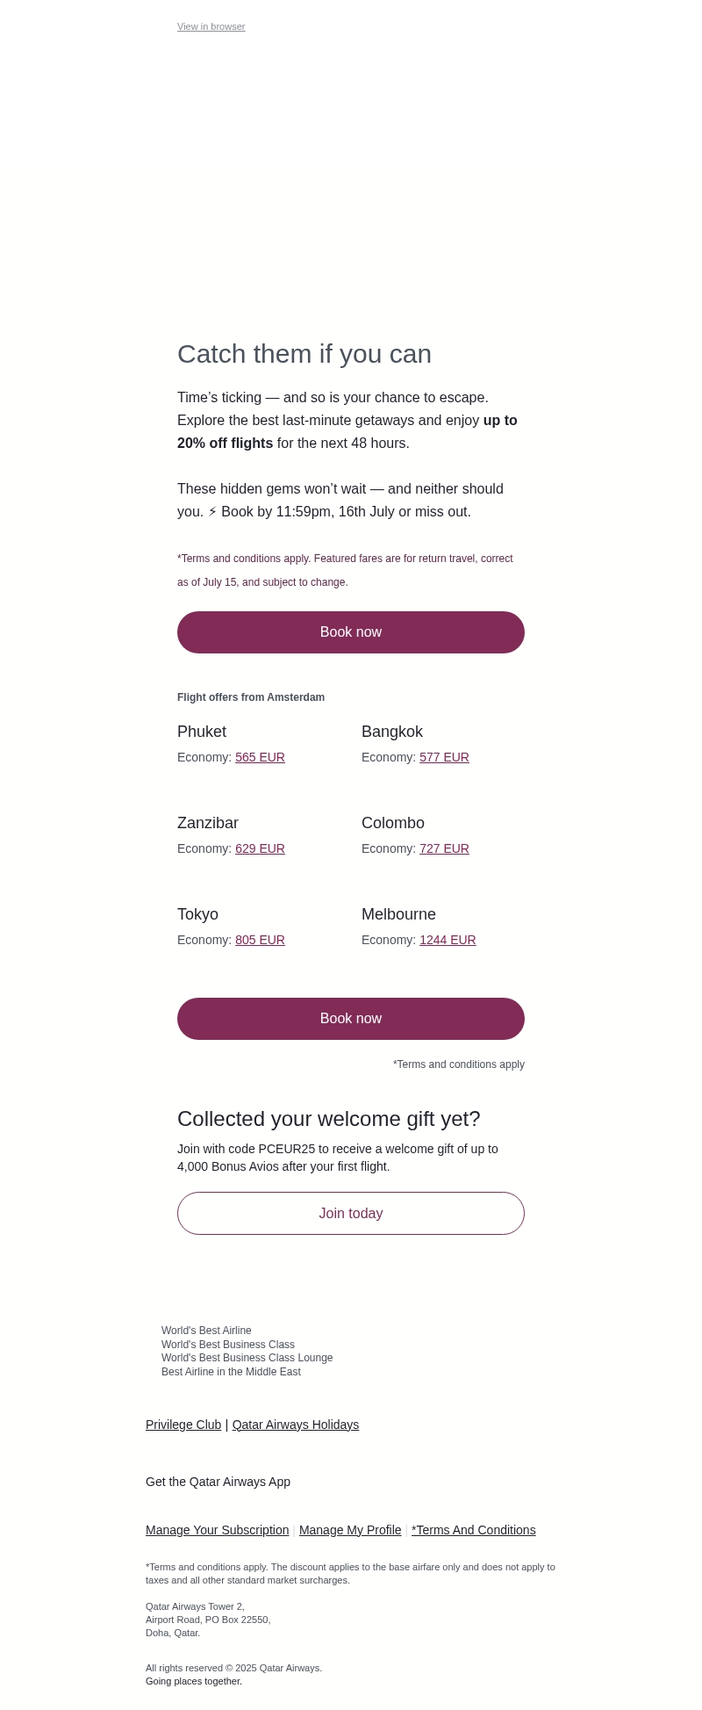
Task: Open the Melbourne 1244 EUR fare
Action: point(448,940)
